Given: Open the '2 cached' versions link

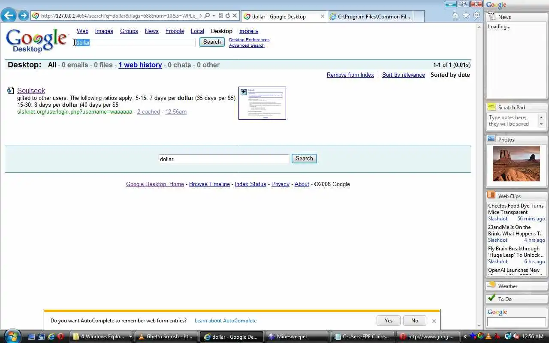Looking at the screenshot, I should click(148, 111).
